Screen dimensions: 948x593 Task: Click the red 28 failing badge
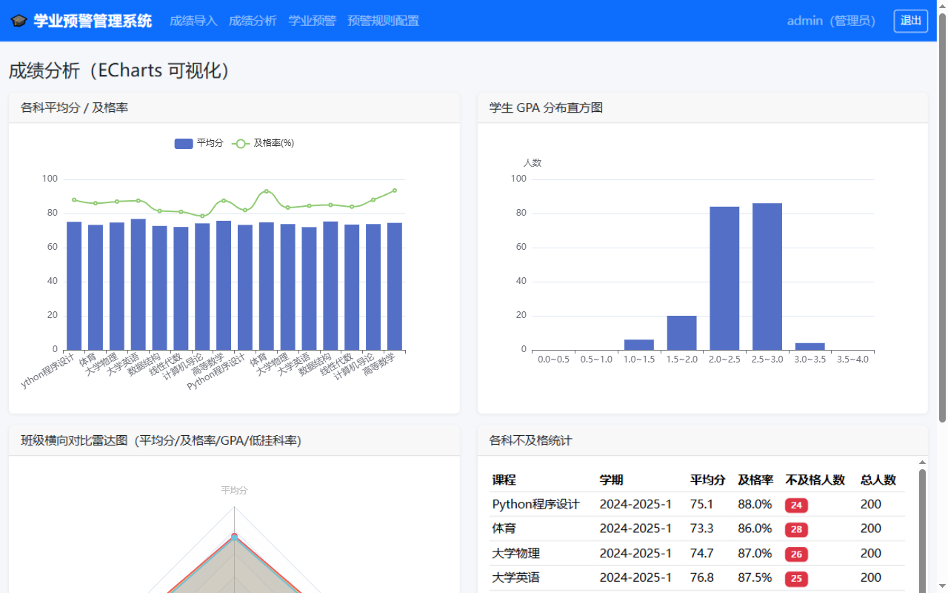[x=796, y=529]
